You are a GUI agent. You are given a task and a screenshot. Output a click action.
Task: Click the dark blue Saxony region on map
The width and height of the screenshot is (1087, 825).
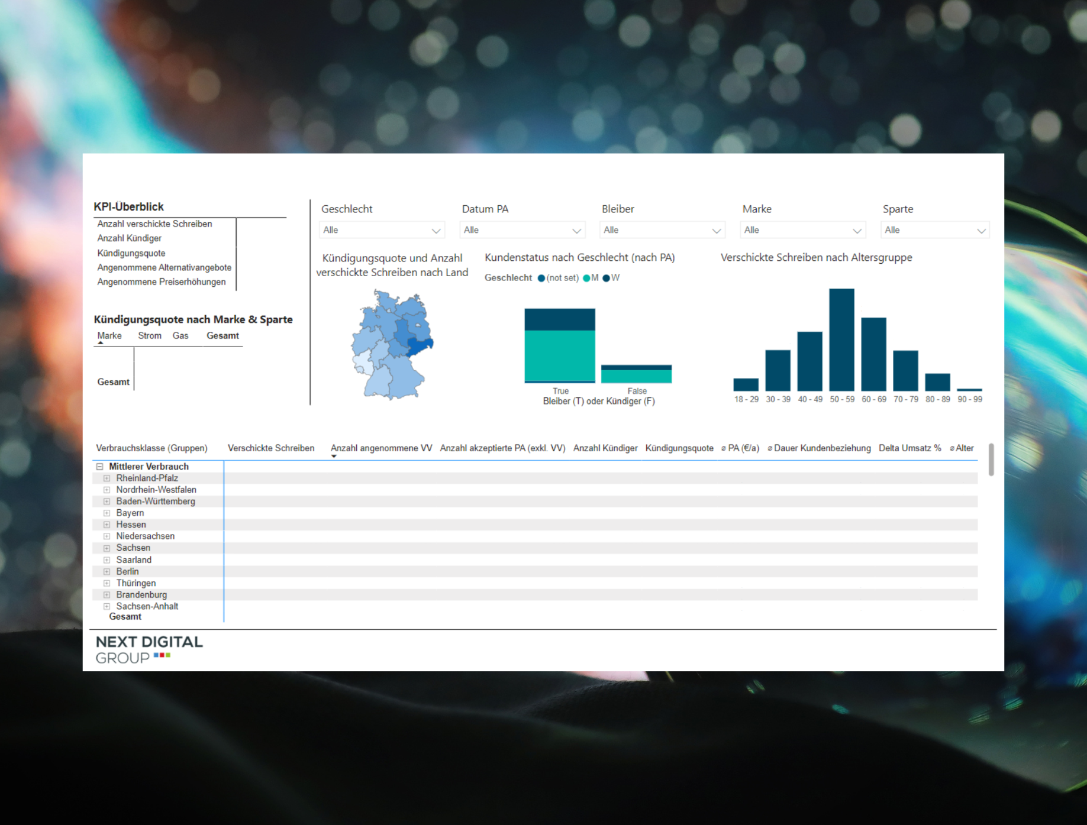point(419,346)
